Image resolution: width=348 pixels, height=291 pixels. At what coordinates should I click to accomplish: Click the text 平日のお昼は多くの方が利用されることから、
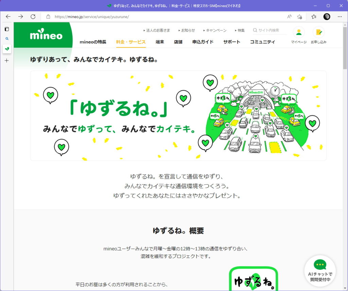click(x=122, y=284)
